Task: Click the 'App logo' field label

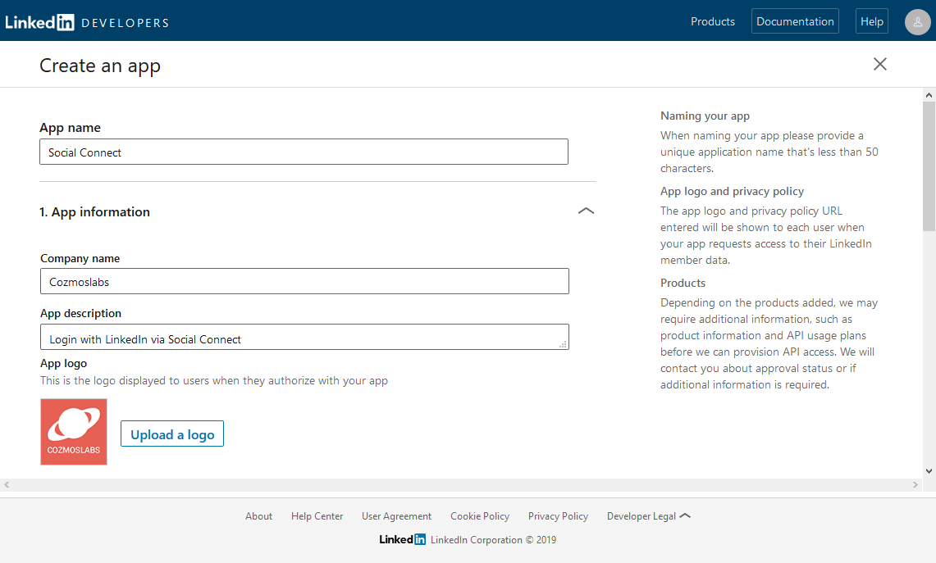Action: 63,364
